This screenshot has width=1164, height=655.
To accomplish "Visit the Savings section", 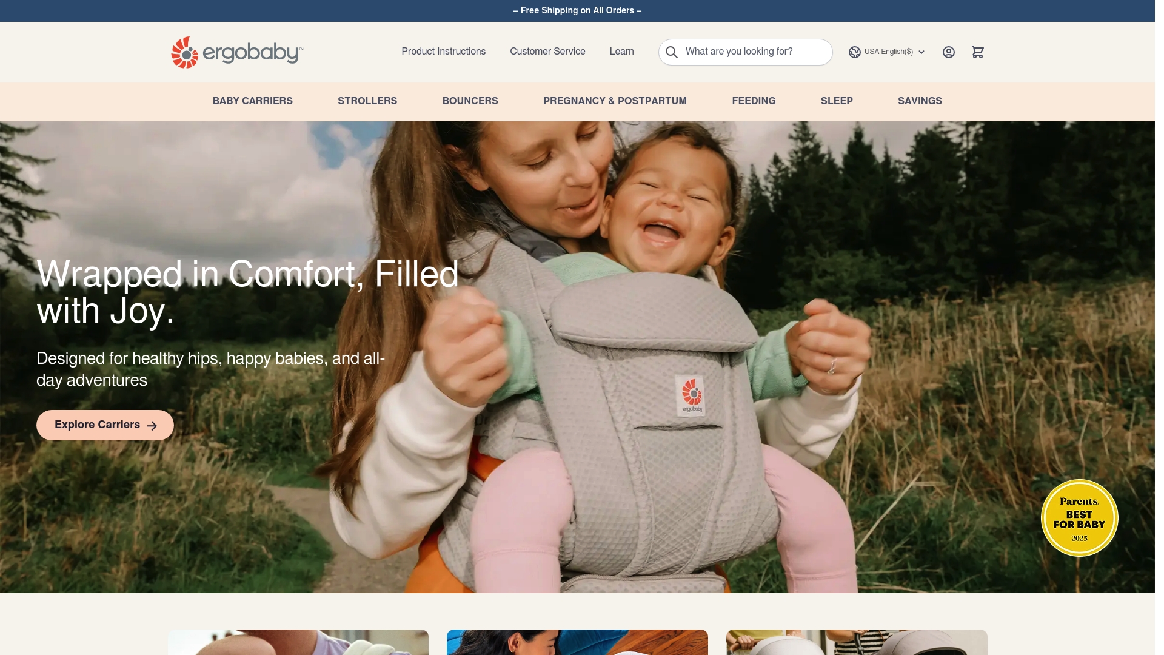I will pyautogui.click(x=920, y=101).
